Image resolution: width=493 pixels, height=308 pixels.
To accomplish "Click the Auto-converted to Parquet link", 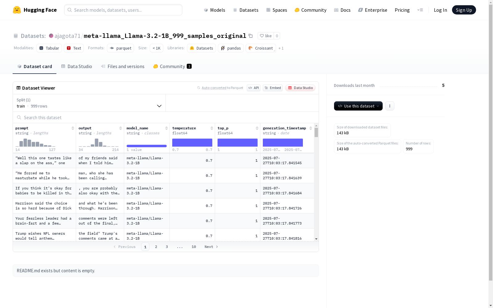I will [214, 88].
